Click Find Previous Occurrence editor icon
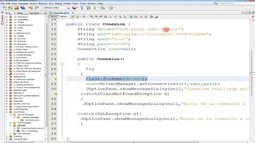This screenshot has height=143, width=255. coord(96,17)
